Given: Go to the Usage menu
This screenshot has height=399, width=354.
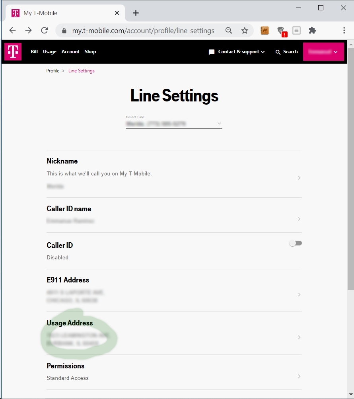Looking at the screenshot, I should click(50, 52).
